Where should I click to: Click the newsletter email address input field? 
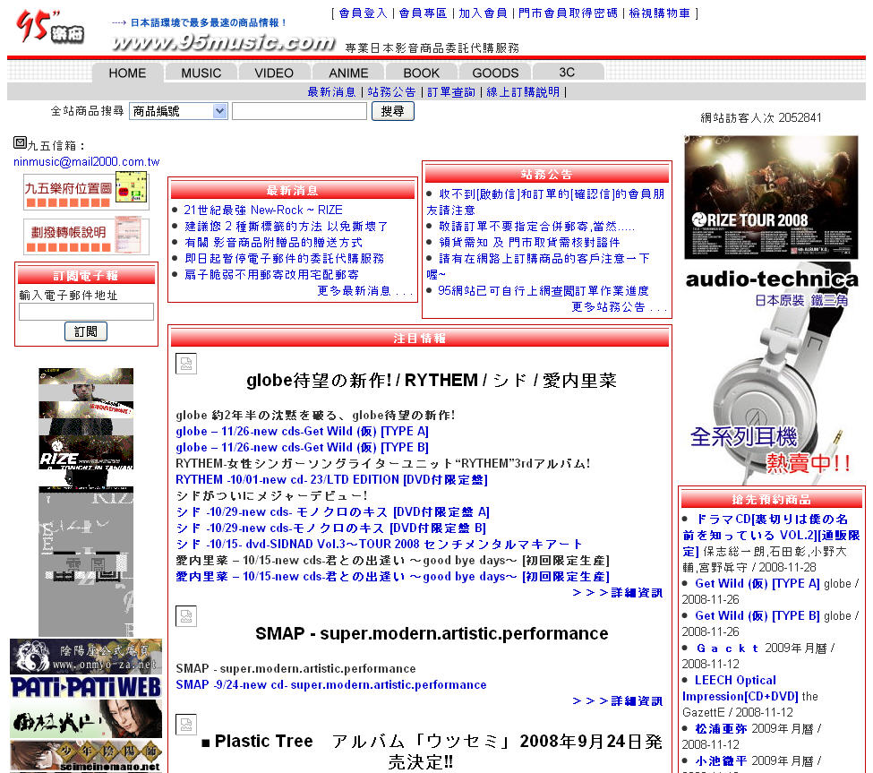tap(86, 312)
